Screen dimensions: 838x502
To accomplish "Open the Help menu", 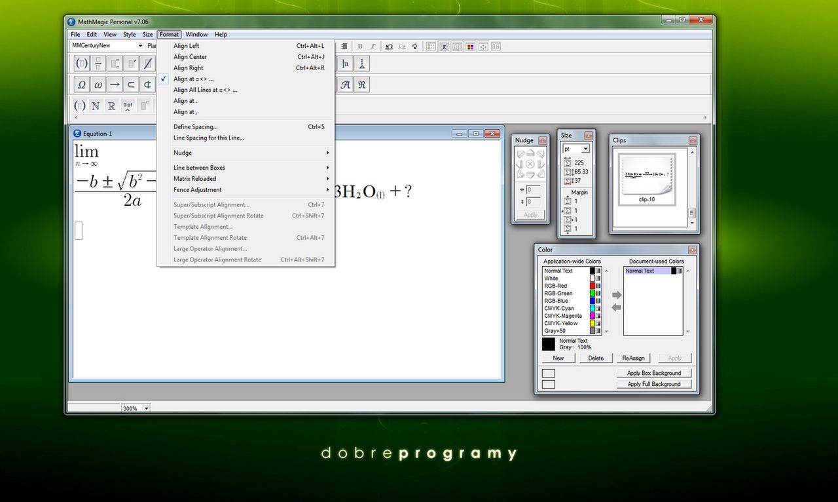I will pos(221,34).
